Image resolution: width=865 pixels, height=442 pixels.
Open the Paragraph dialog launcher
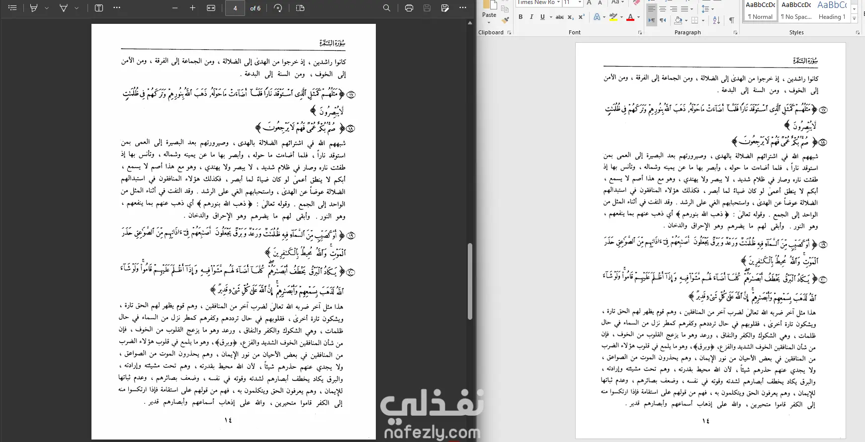pyautogui.click(x=735, y=33)
